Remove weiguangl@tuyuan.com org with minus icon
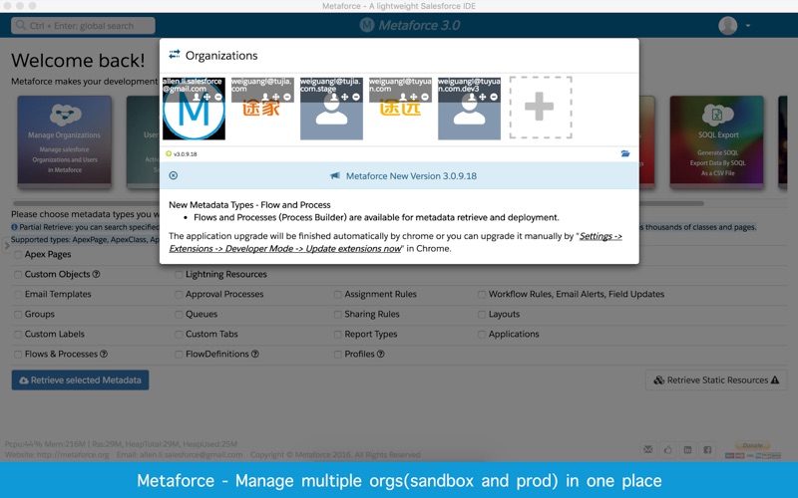 pyautogui.click(x=425, y=97)
